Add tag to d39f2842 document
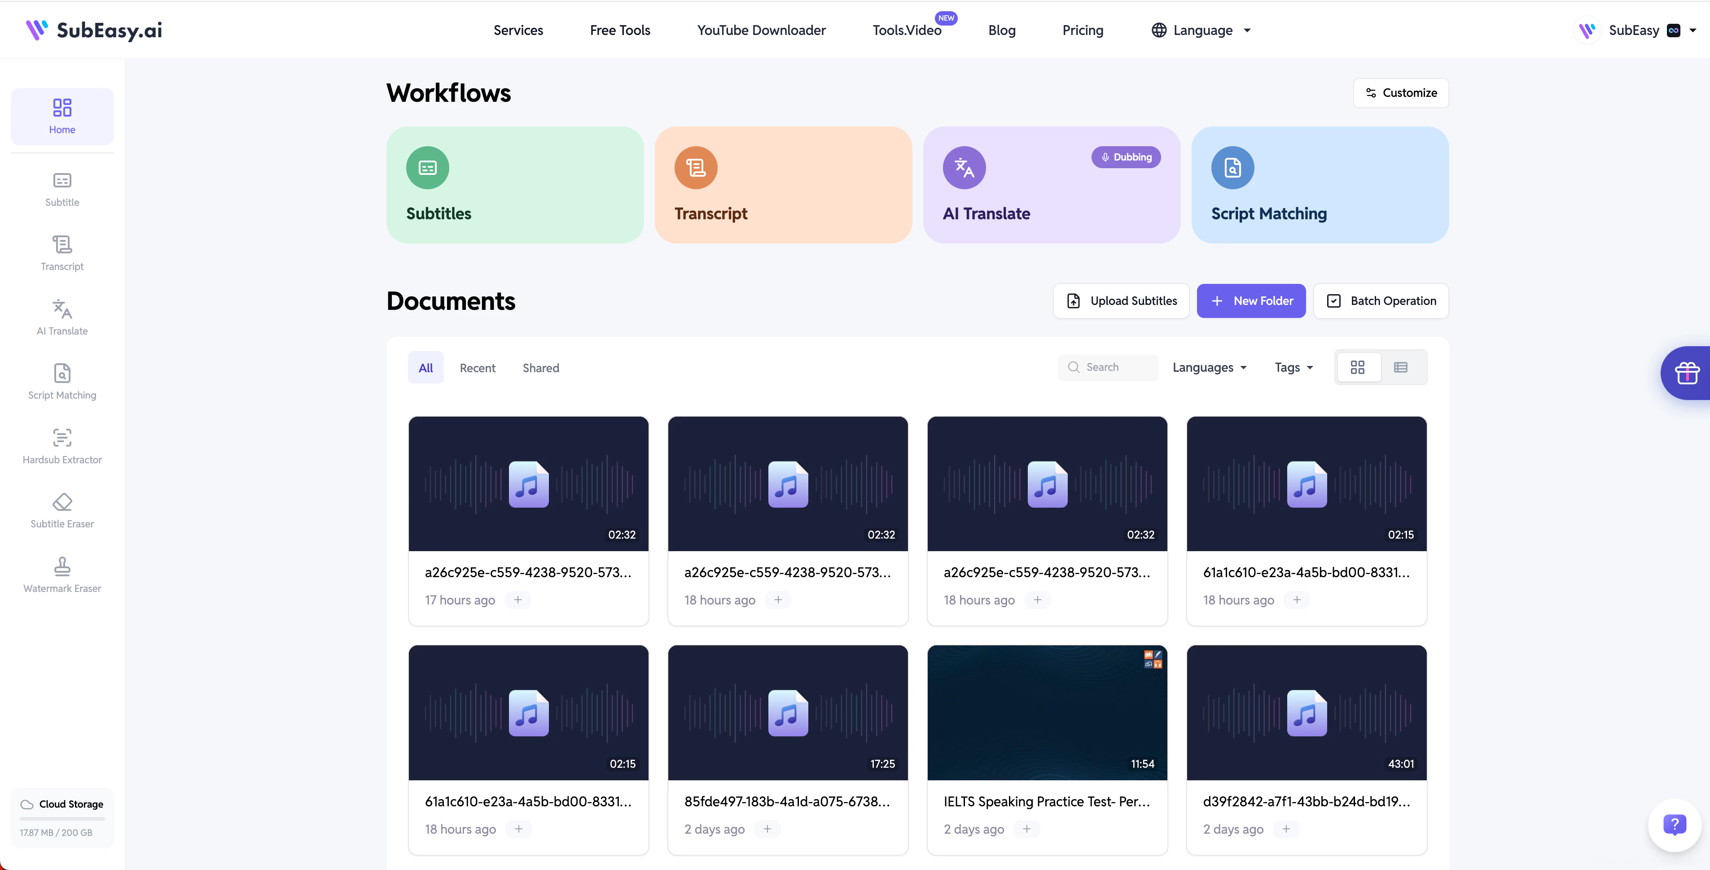This screenshot has height=870, width=1710. pyautogui.click(x=1286, y=829)
